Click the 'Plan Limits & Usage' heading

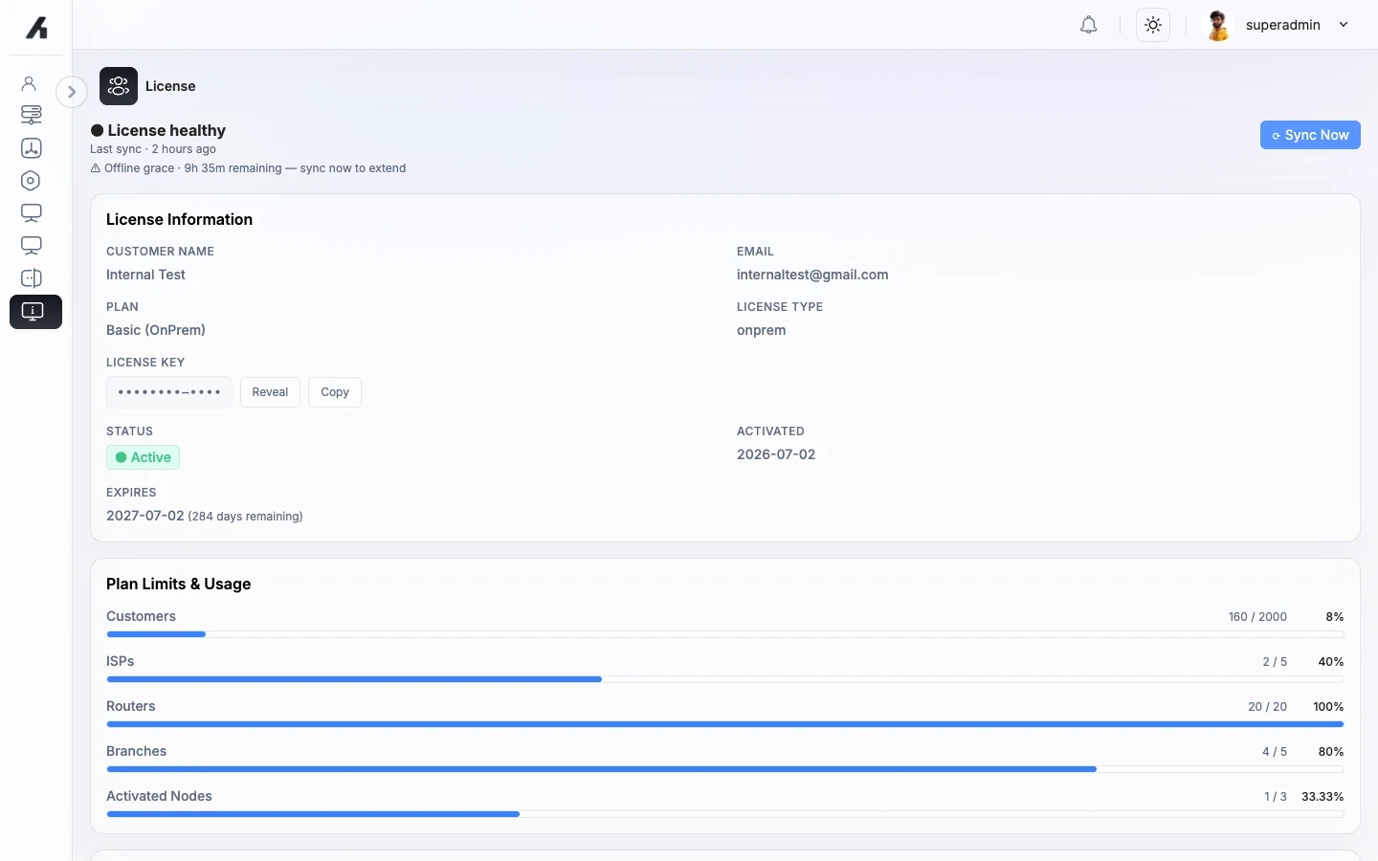[178, 585]
